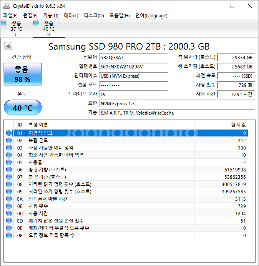Select the 복합 온도 attribute row
Screen dimensions: 259x266
tap(126, 140)
